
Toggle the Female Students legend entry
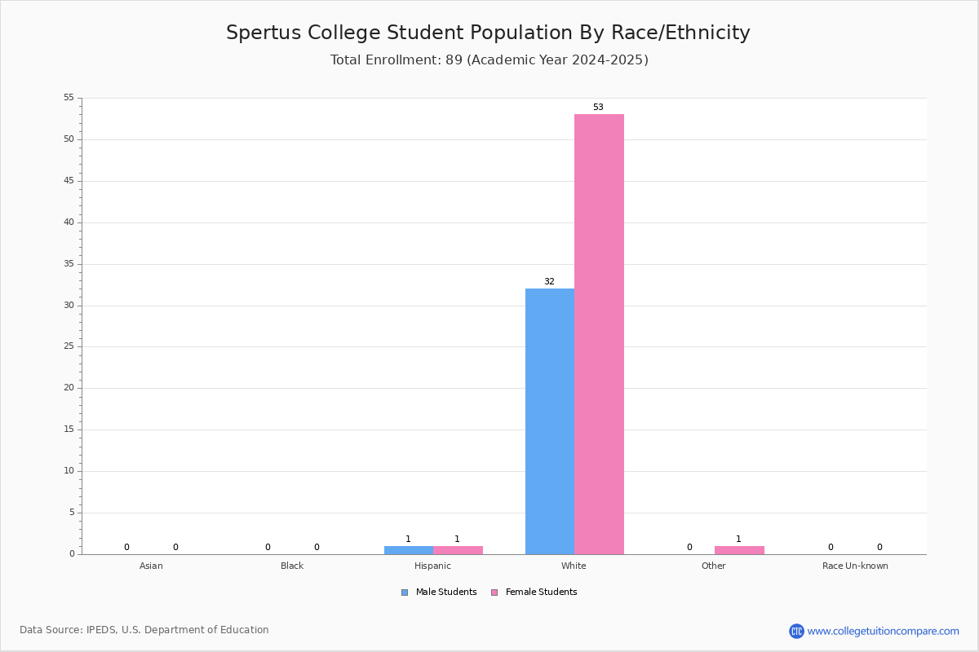[534, 593]
